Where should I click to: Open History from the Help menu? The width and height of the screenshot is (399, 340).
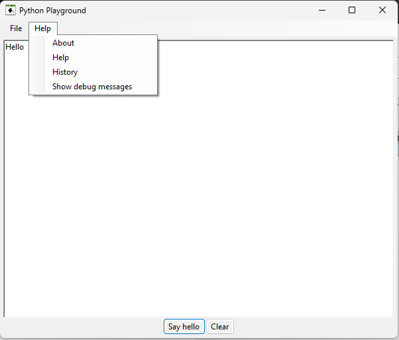pyautogui.click(x=65, y=72)
